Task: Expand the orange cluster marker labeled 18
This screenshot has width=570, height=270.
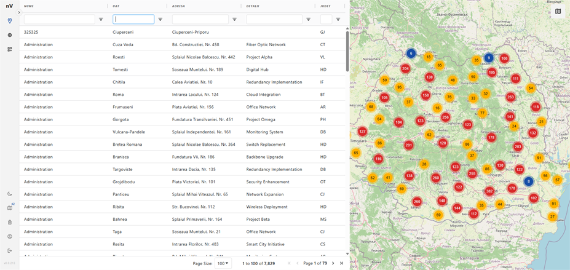Action: tap(429, 57)
